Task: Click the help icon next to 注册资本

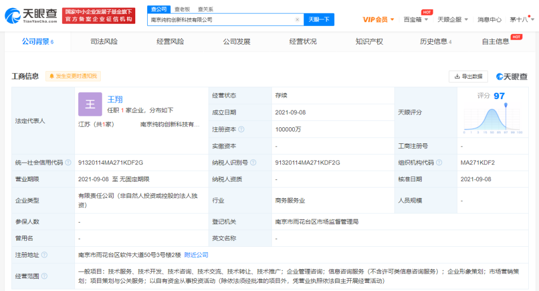Action: [x=241, y=129]
